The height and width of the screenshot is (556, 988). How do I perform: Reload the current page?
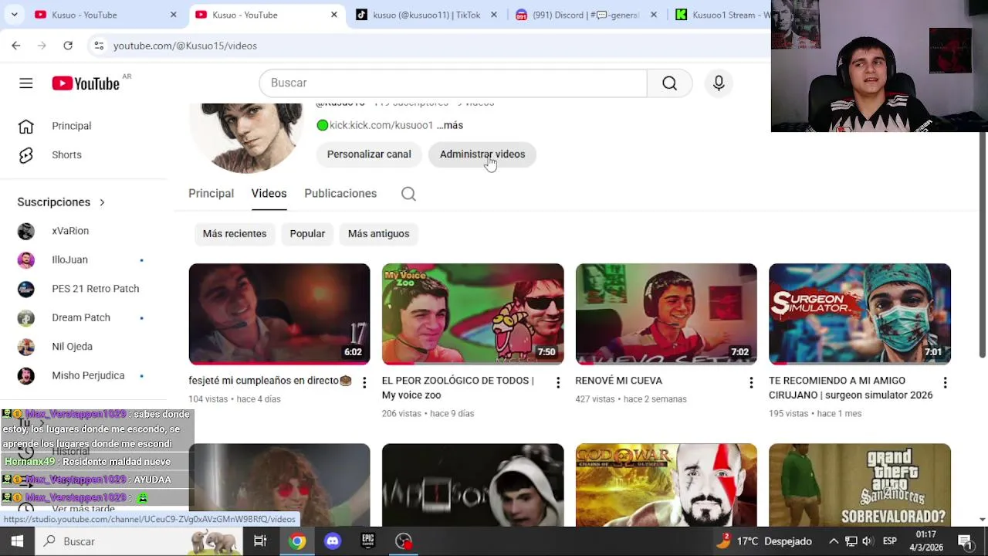click(x=68, y=46)
